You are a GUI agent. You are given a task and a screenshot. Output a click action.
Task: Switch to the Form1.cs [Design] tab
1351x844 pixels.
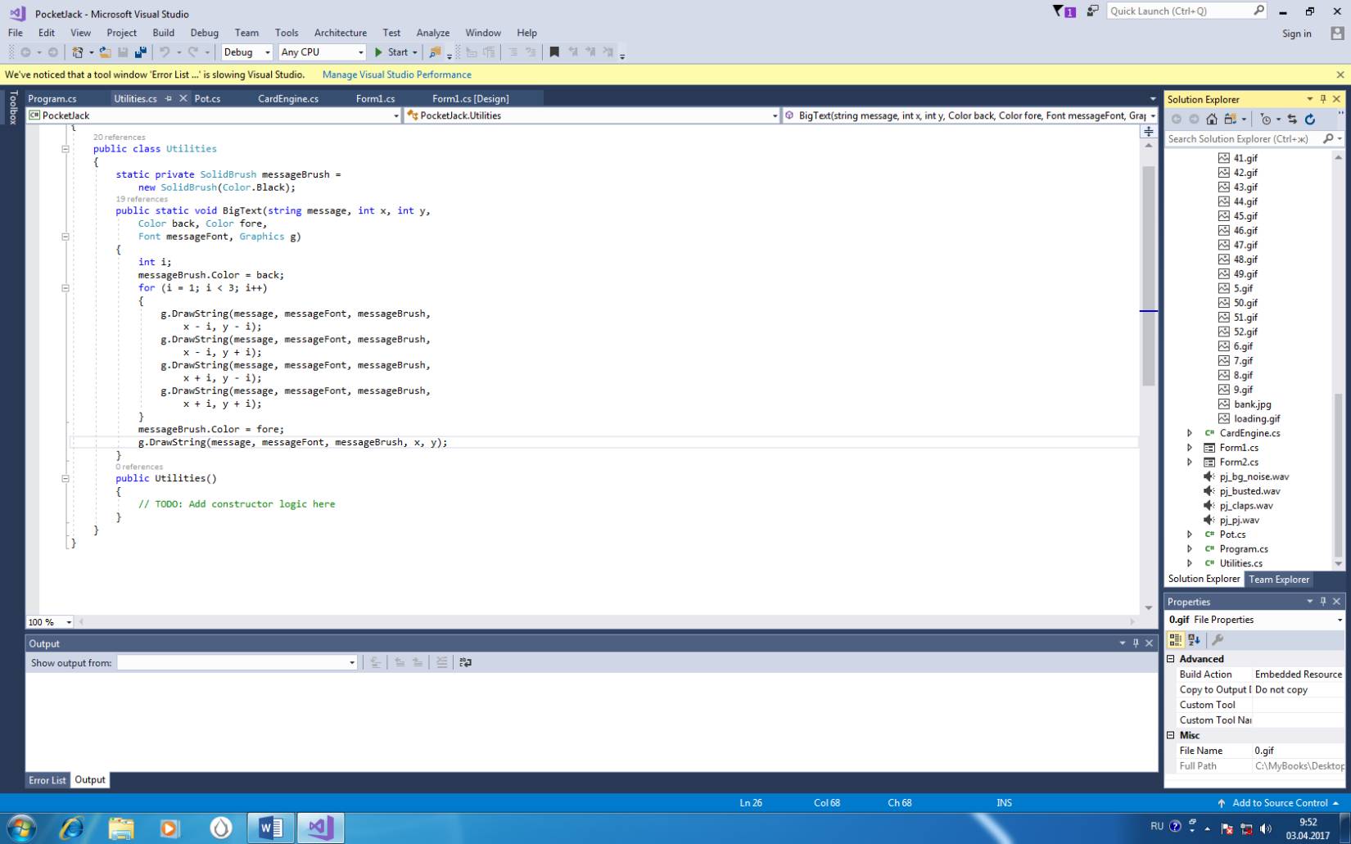tap(470, 98)
